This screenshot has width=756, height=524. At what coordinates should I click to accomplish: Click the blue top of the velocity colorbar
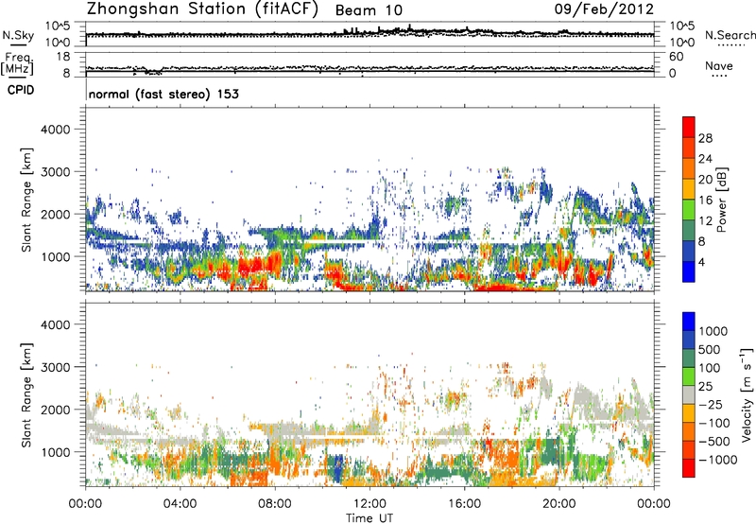pos(689,322)
